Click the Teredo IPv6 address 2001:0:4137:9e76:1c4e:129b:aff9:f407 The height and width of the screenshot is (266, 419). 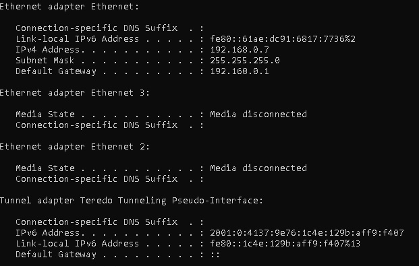(x=307, y=232)
